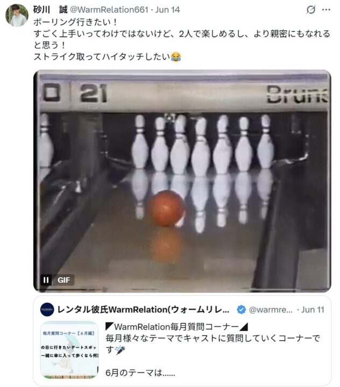Click the @warmre... handle in quote
The height and width of the screenshot is (387, 340).
[x=271, y=310]
